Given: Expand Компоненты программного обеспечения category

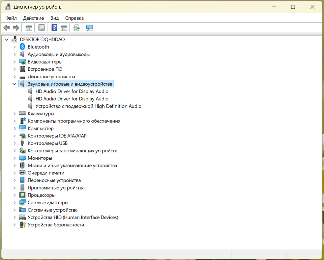Looking at the screenshot, I should [x=15, y=121].
